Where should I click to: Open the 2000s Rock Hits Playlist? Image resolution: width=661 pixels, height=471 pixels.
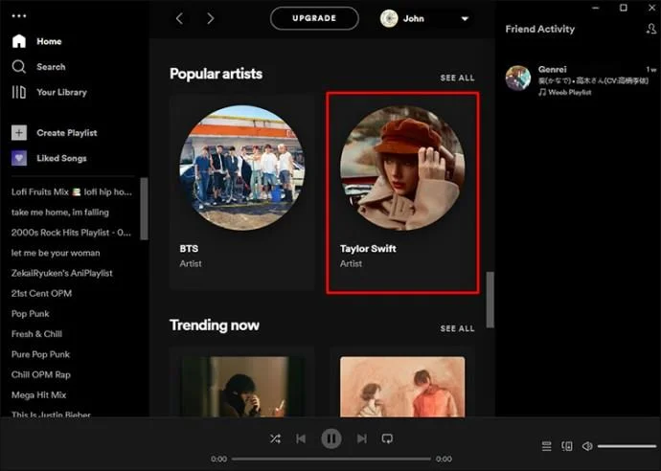(71, 233)
